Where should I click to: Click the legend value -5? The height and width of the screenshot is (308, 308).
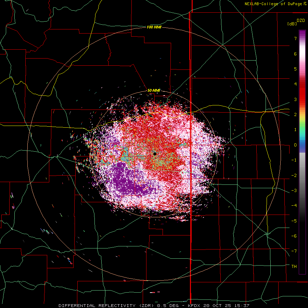294,221
